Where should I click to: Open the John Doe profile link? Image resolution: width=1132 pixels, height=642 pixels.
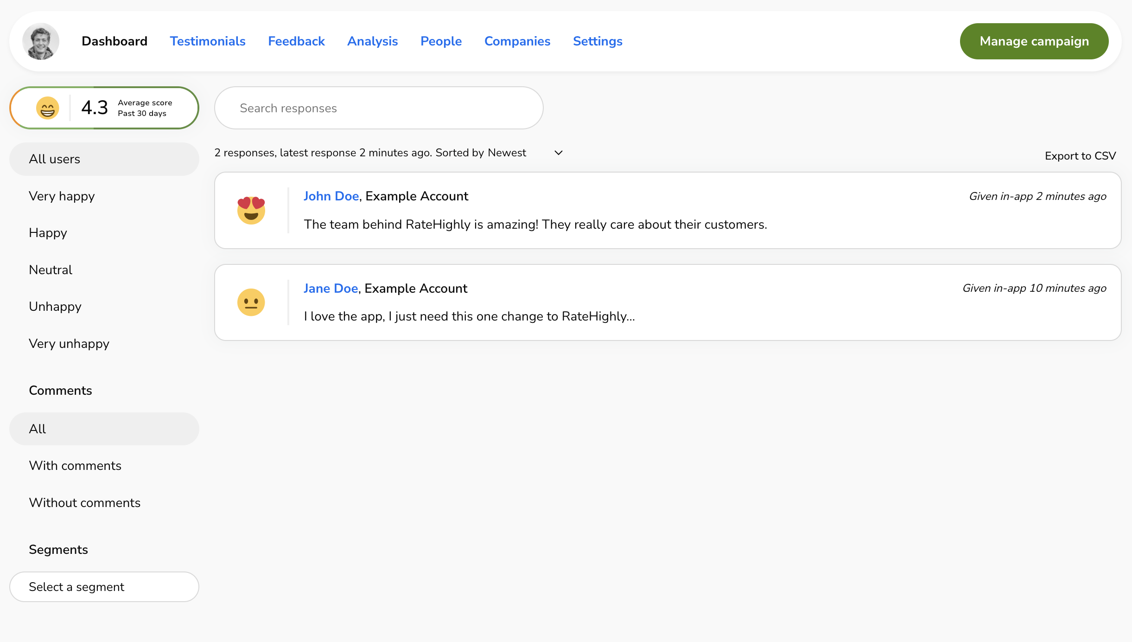click(331, 196)
